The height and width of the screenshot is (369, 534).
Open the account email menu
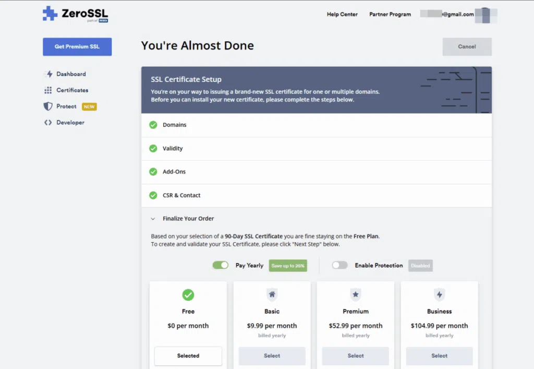(458, 15)
